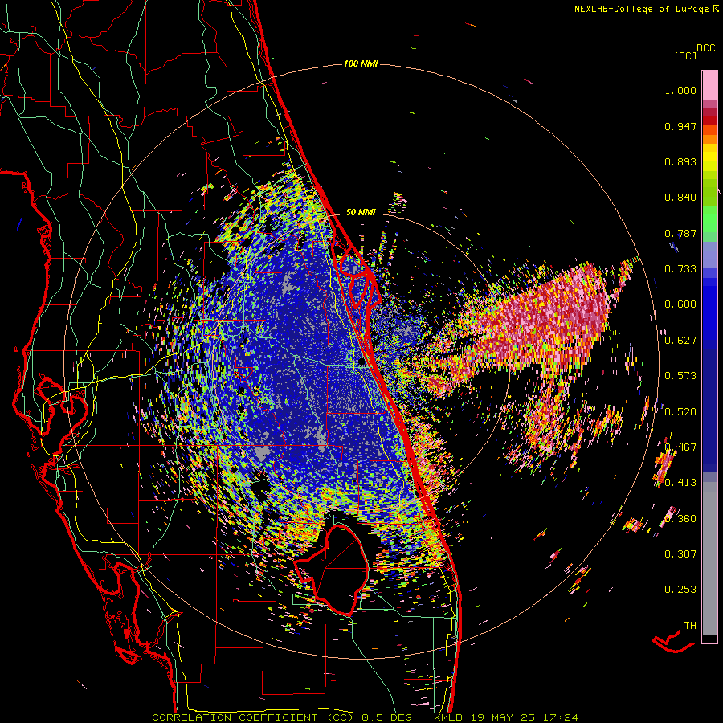Select the 0.947 legend value

(x=680, y=126)
